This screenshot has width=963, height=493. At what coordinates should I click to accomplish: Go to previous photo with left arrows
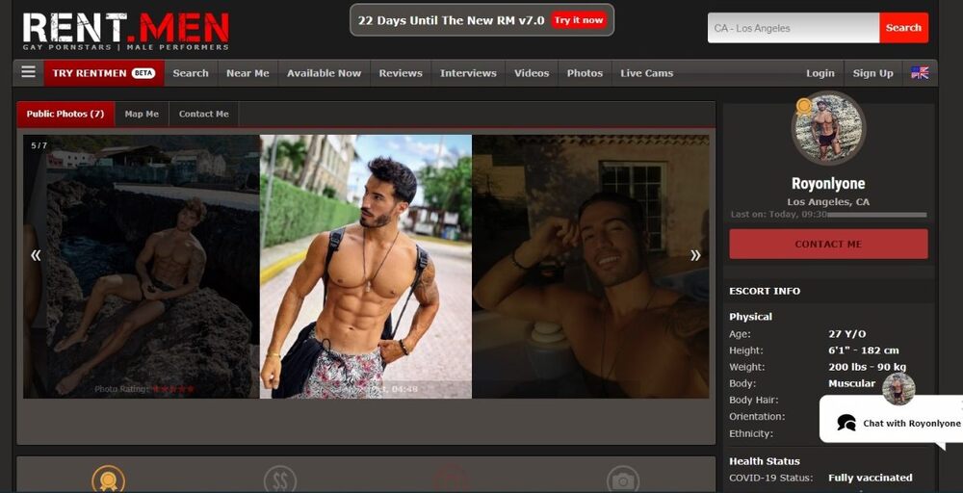tap(36, 255)
